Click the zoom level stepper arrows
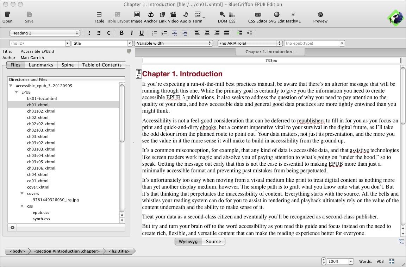406x267 pixels. point(323,261)
